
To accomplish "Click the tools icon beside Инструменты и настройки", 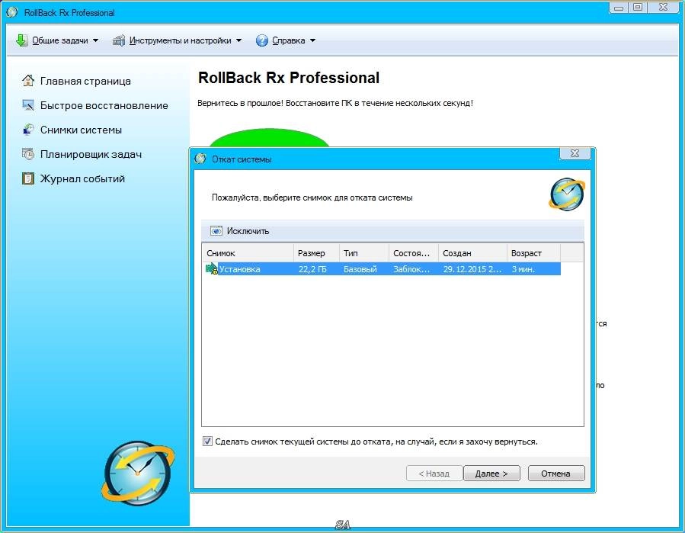I will [x=119, y=40].
